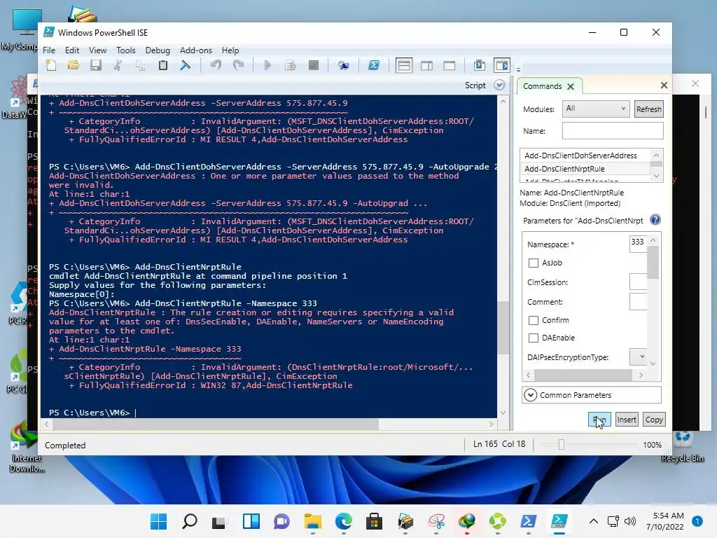The height and width of the screenshot is (538, 717).
Task: Check the DAEnable option
Action: (x=533, y=338)
